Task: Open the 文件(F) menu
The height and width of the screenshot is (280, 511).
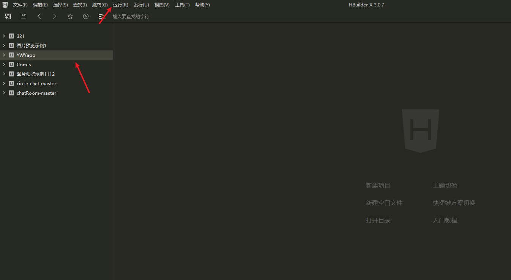Action: pos(21,5)
